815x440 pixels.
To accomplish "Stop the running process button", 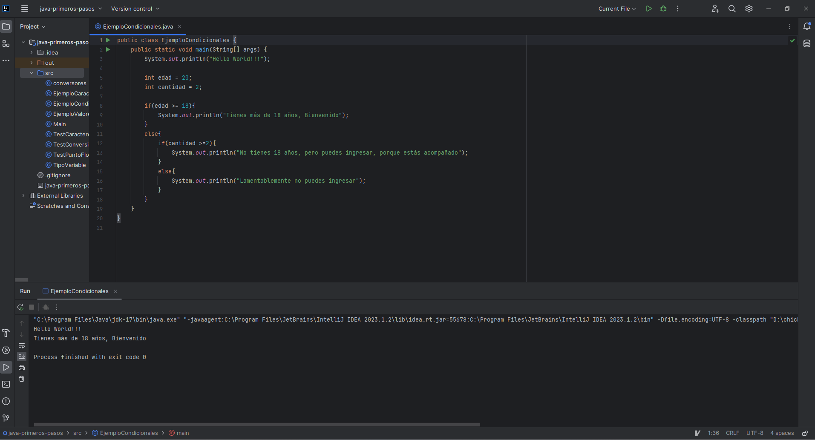I will coord(32,307).
